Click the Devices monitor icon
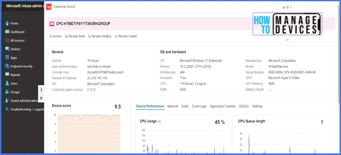 pos(7,49)
